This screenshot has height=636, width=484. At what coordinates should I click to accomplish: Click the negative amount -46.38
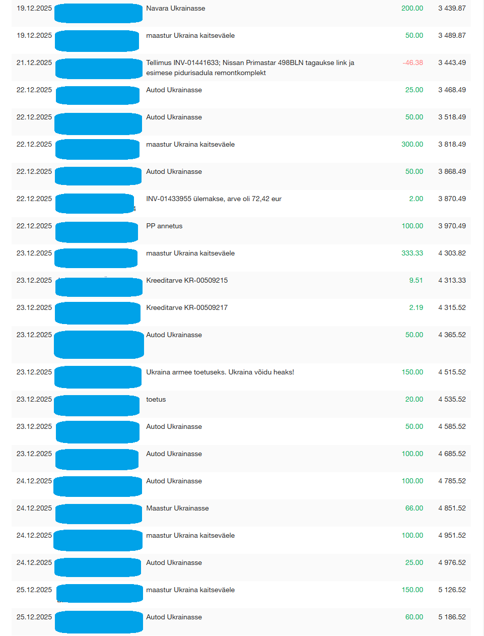pyautogui.click(x=412, y=63)
